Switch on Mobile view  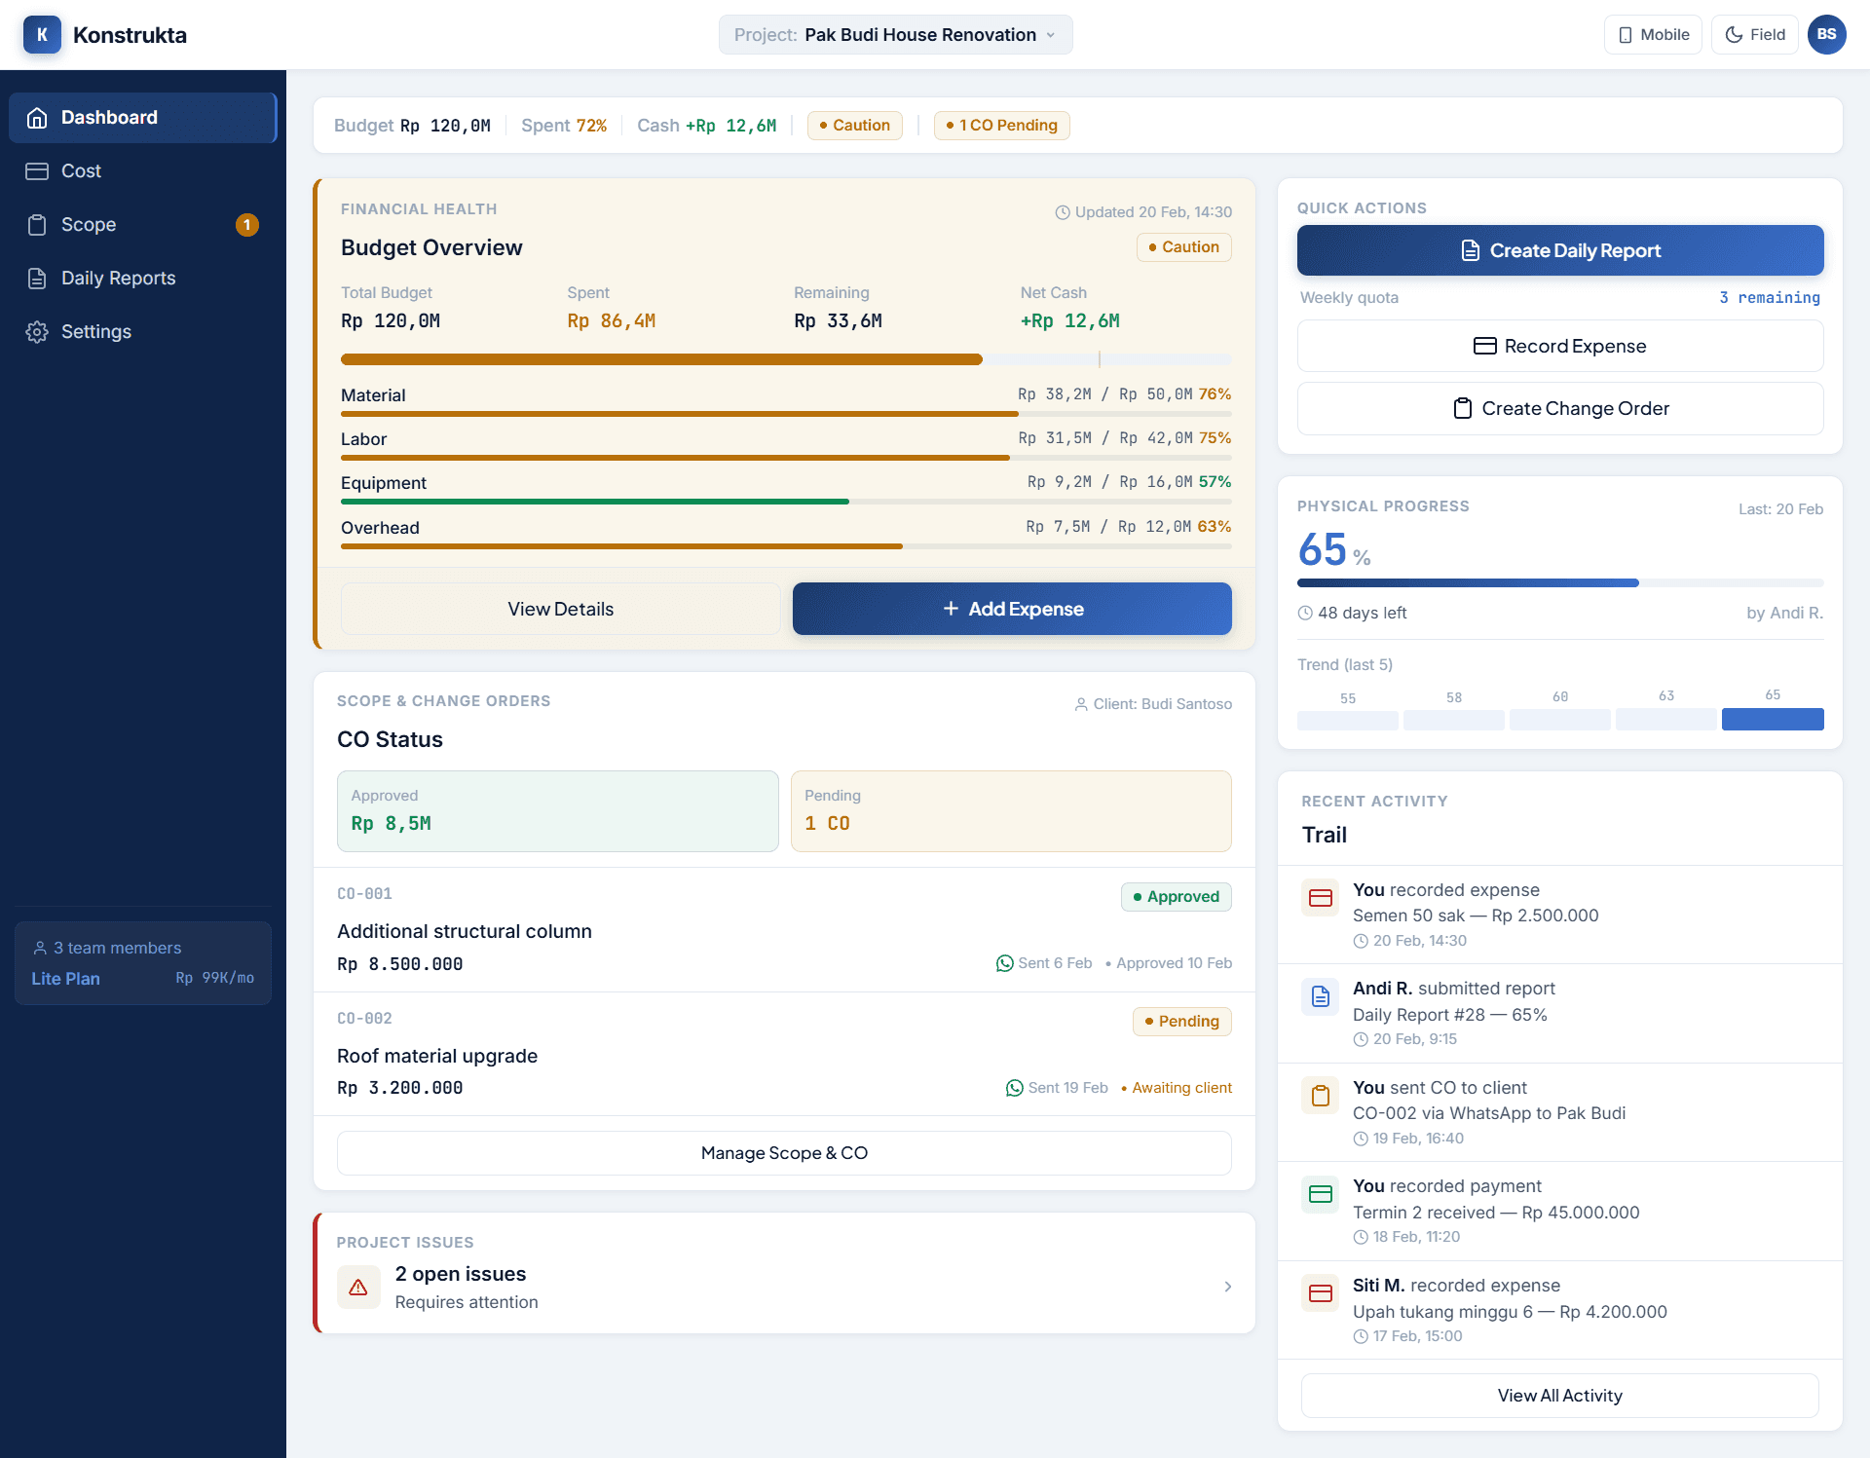tap(1653, 34)
